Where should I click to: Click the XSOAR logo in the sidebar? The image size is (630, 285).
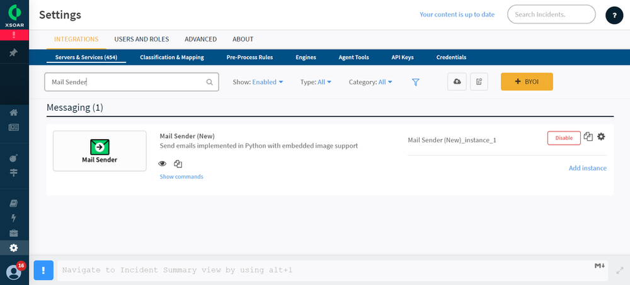pos(14,15)
